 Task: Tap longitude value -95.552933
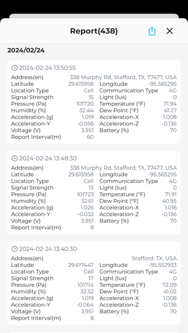(163, 265)
